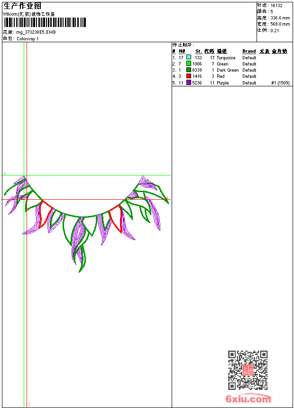Screen dimensions: 294x408
Task: Click the Red color swatch in row 4
Action: click(x=189, y=76)
